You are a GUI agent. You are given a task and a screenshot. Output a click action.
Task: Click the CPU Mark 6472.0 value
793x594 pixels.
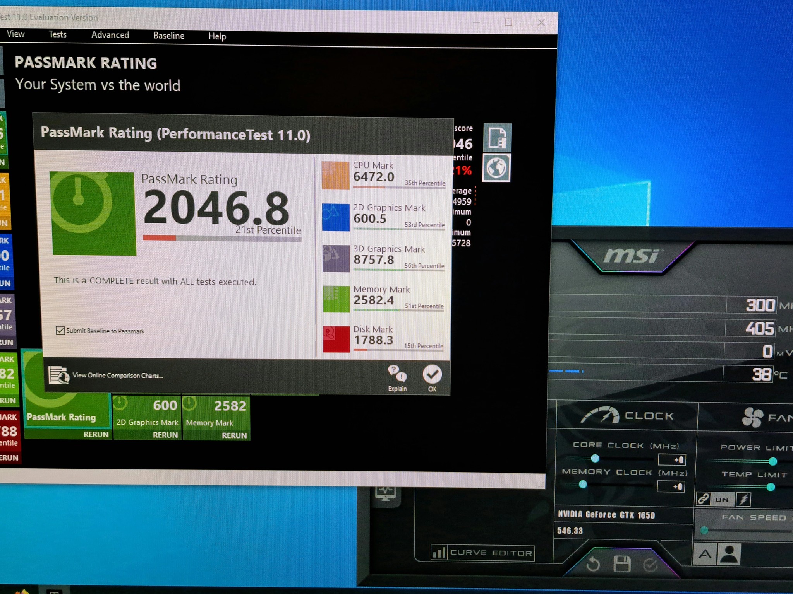tap(374, 177)
